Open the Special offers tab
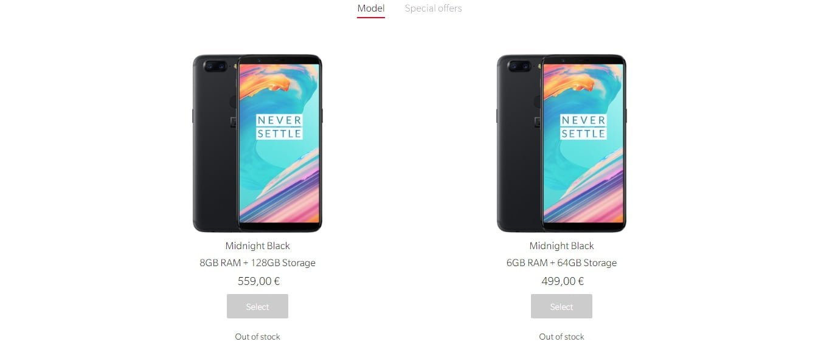This screenshot has height=353, width=818. 433,9
